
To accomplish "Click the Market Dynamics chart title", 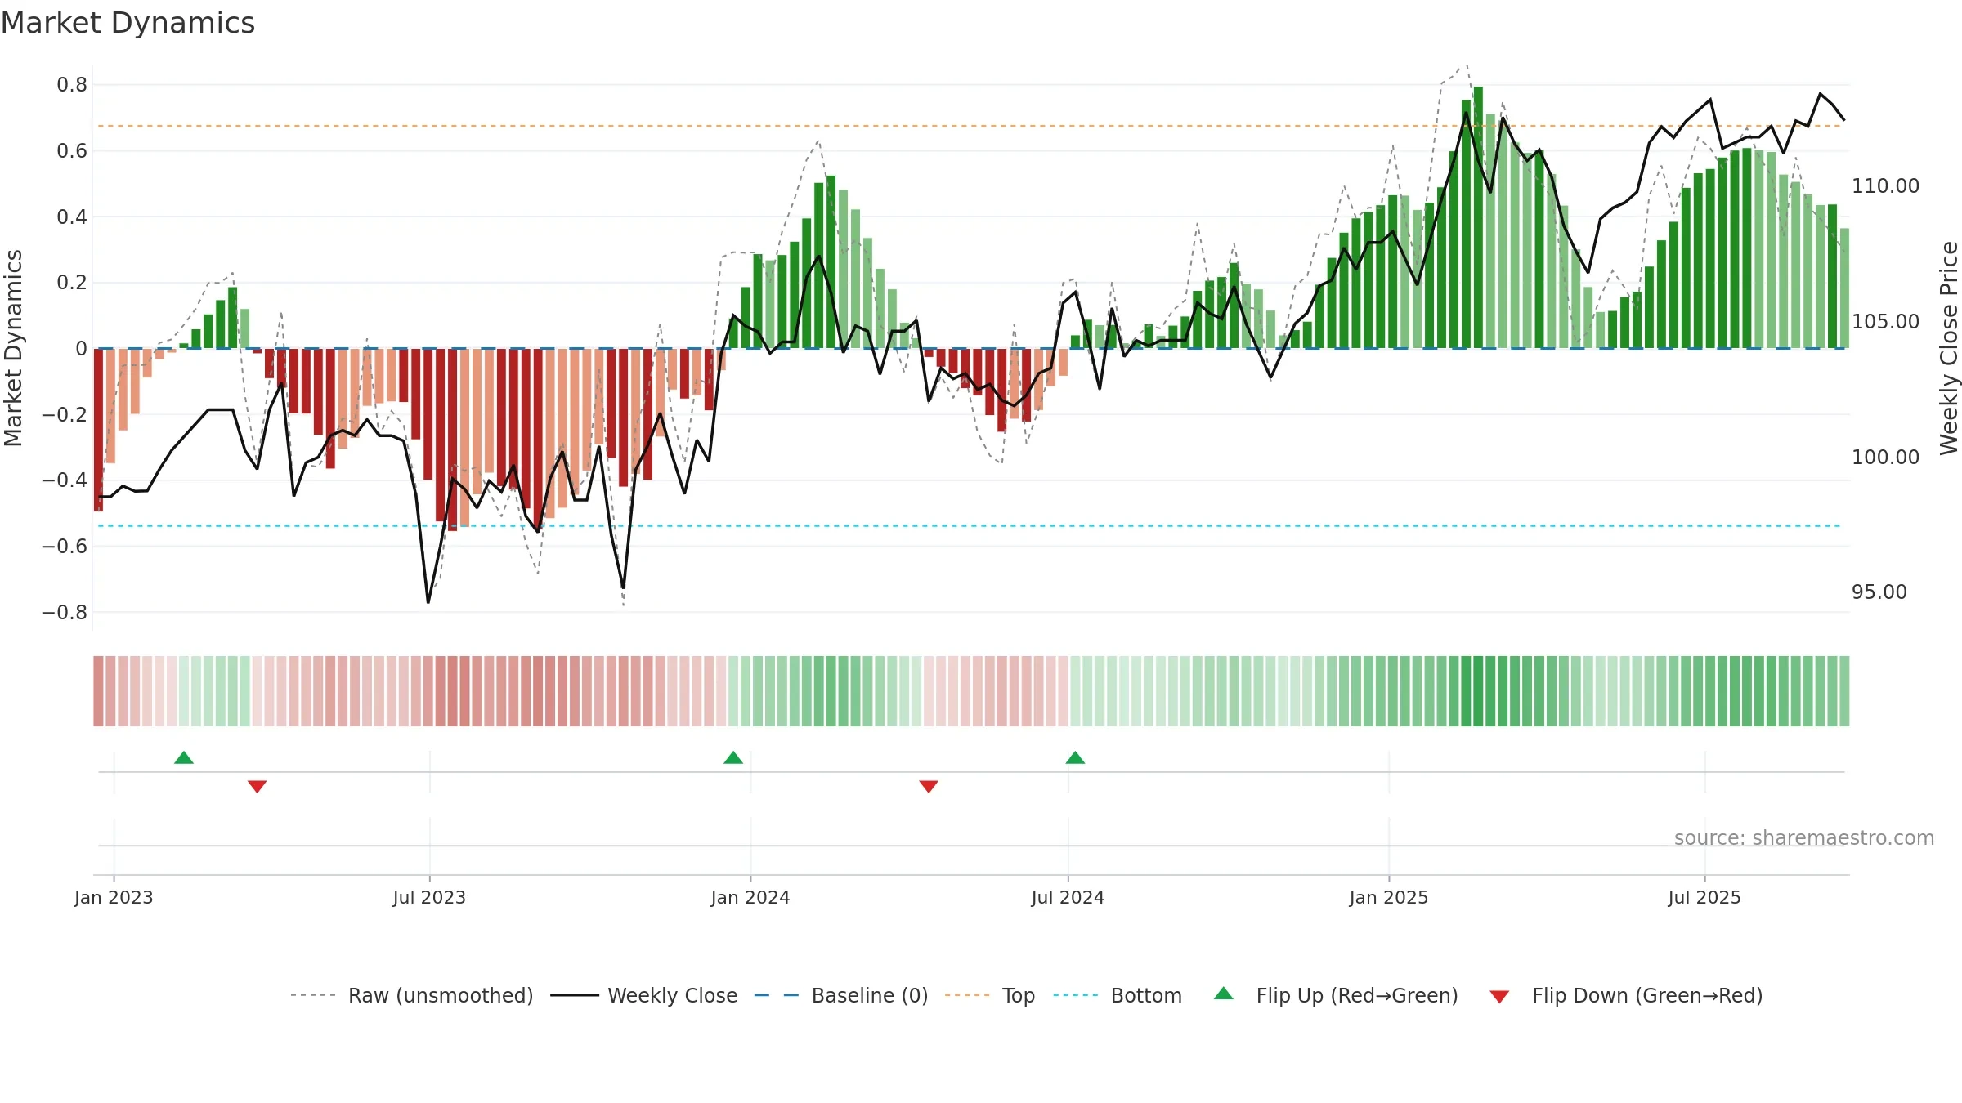I will [128, 23].
